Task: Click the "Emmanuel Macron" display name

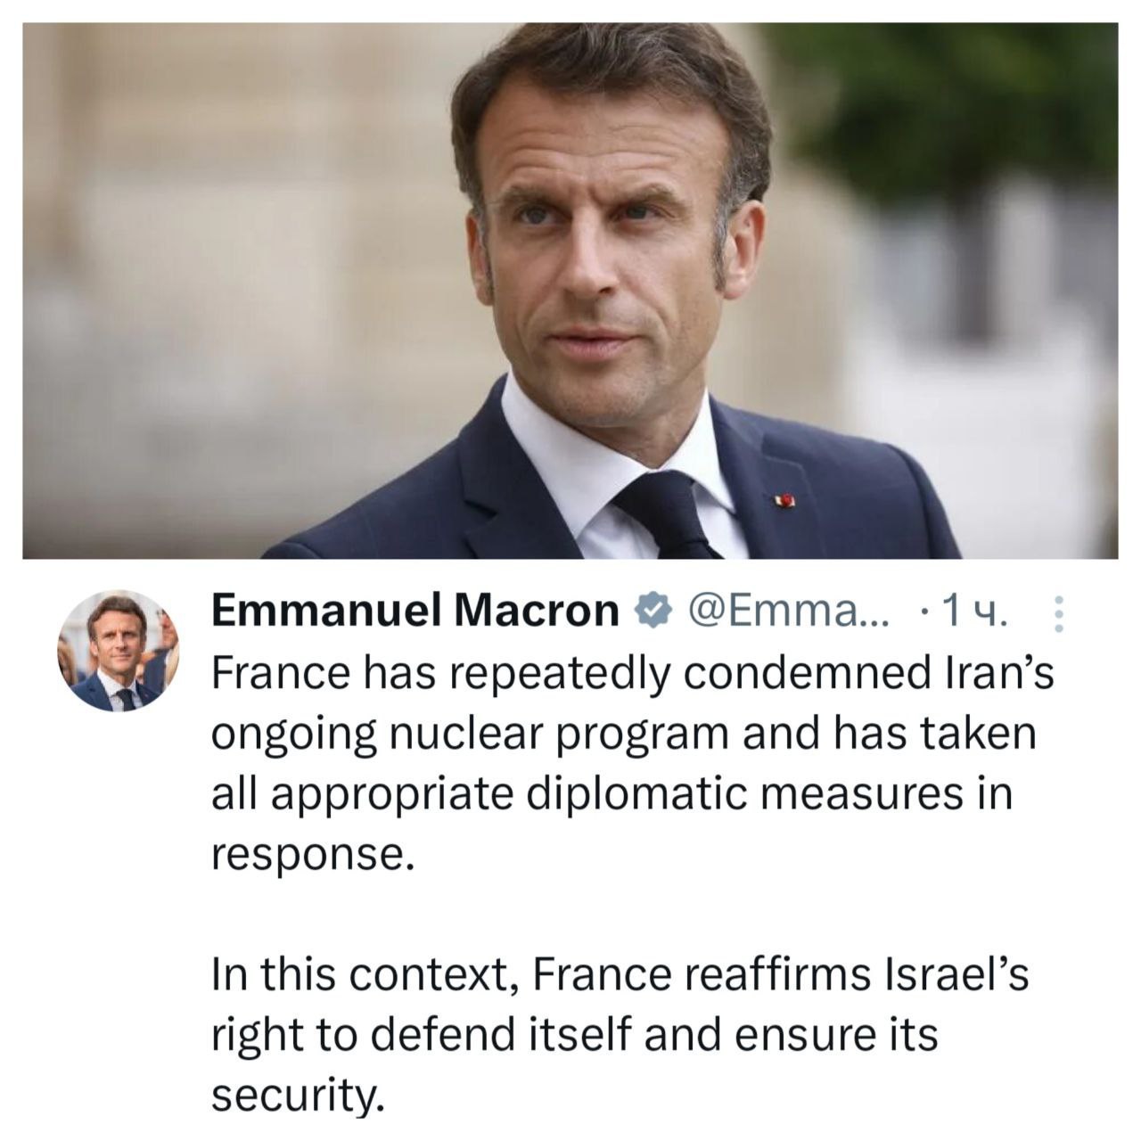Action: (x=415, y=612)
